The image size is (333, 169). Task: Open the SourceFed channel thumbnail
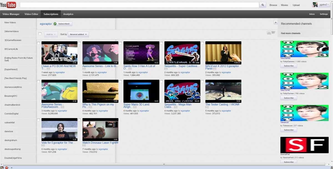point(304,145)
